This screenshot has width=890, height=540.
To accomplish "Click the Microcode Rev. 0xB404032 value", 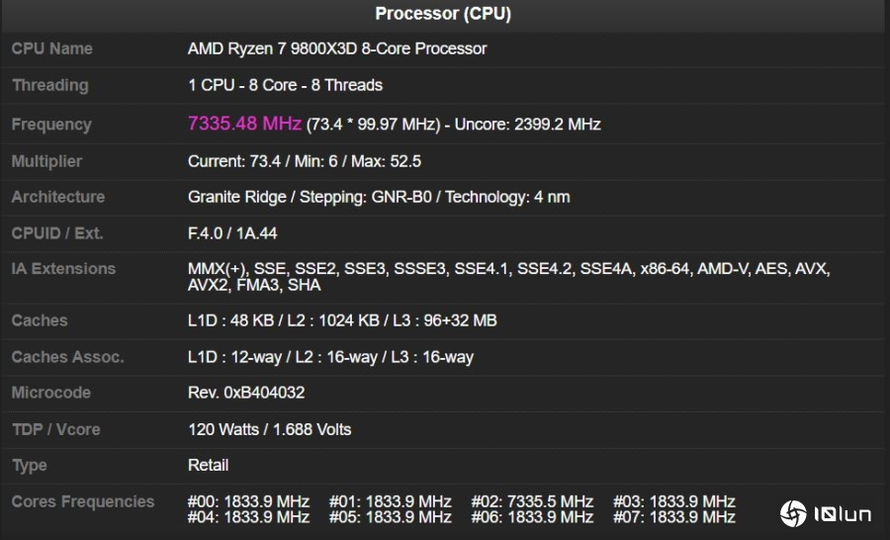I will (x=246, y=393).
